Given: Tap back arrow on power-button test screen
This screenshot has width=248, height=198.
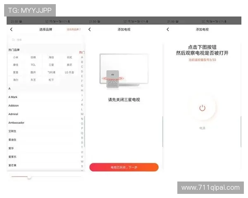Looking at the screenshot, I should 168,29.
